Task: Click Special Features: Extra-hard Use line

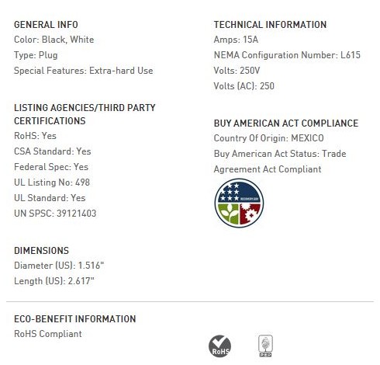Action: tap(84, 71)
